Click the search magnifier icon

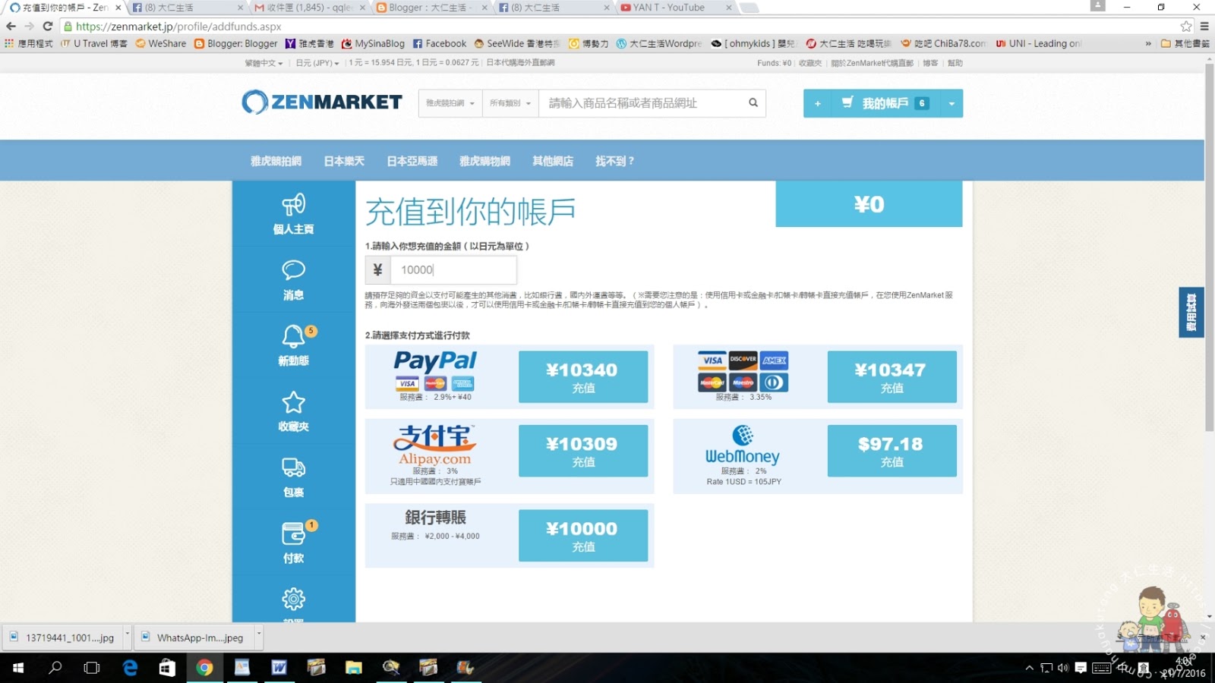753,103
